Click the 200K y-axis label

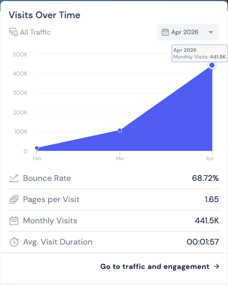click(20, 112)
